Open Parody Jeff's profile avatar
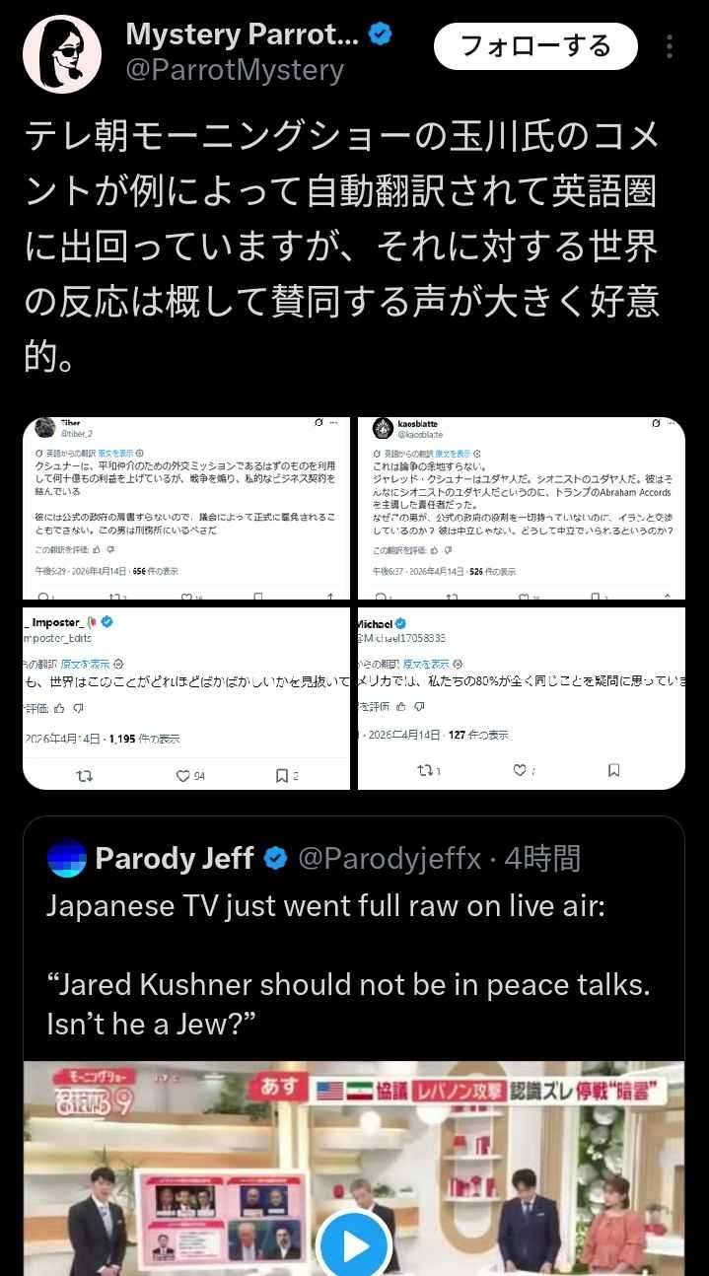709x1276 pixels. pos(66,858)
